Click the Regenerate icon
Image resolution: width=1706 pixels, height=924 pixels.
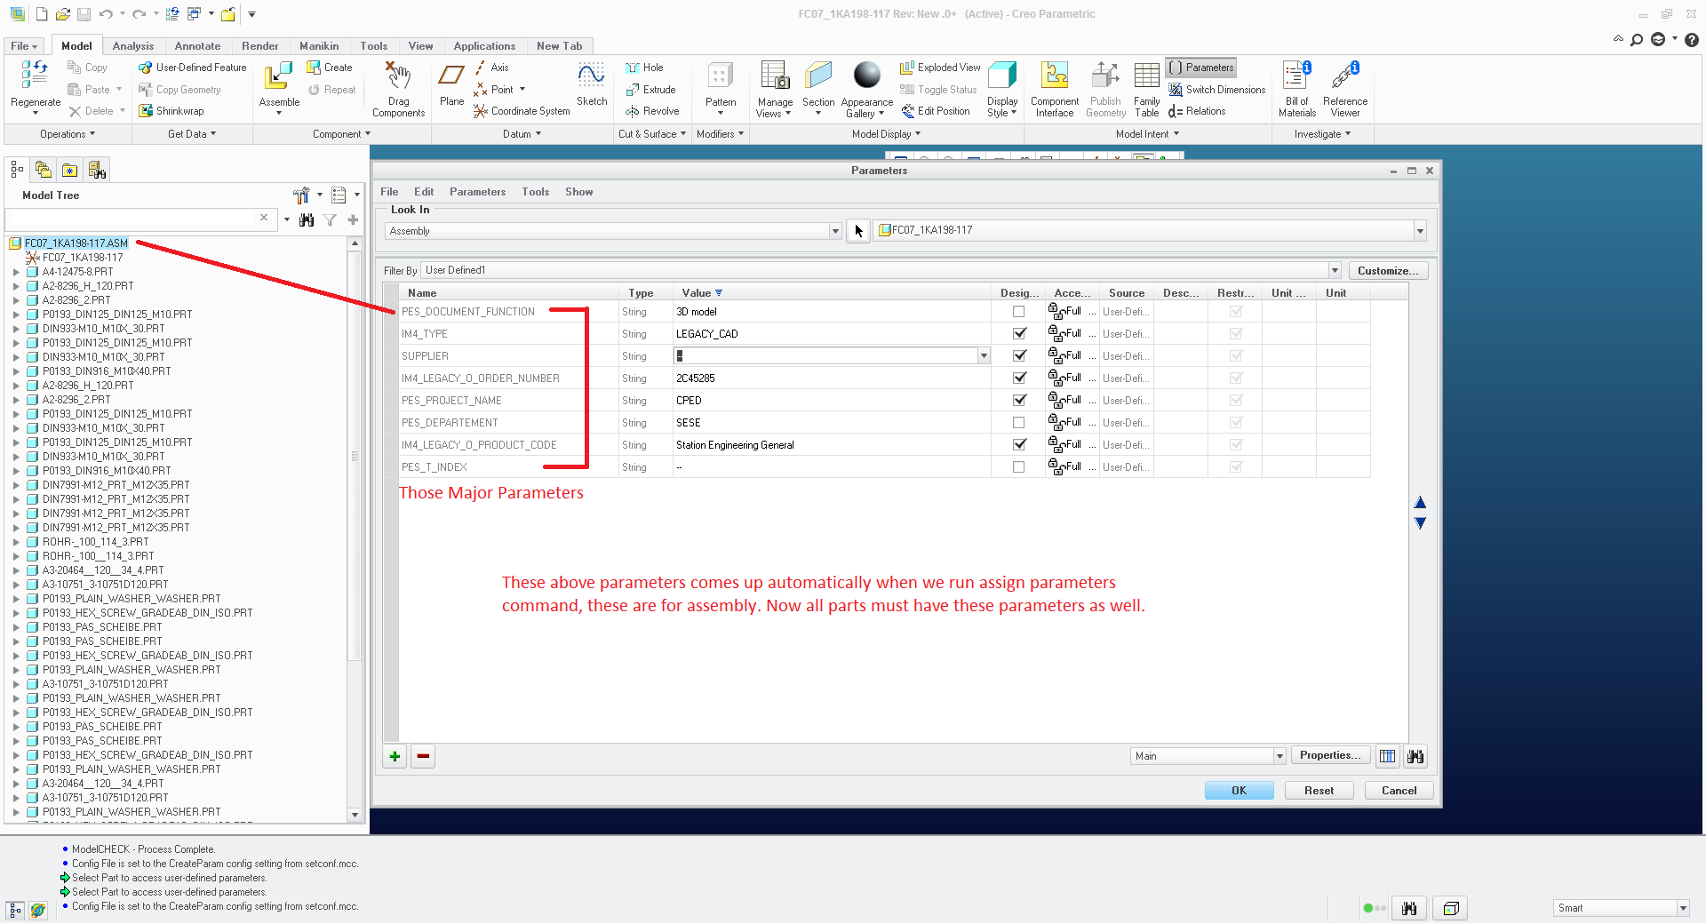point(35,76)
